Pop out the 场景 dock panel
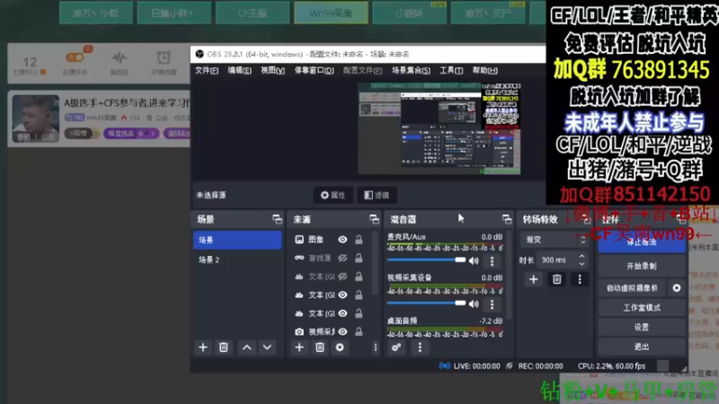The image size is (719, 404). pos(277,219)
